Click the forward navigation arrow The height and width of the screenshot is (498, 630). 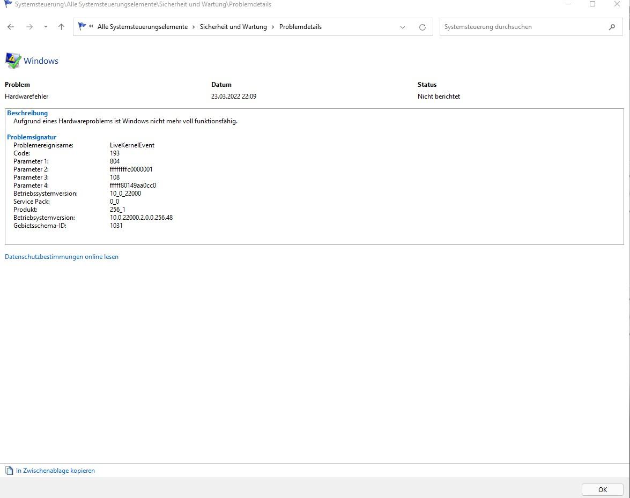tap(29, 27)
